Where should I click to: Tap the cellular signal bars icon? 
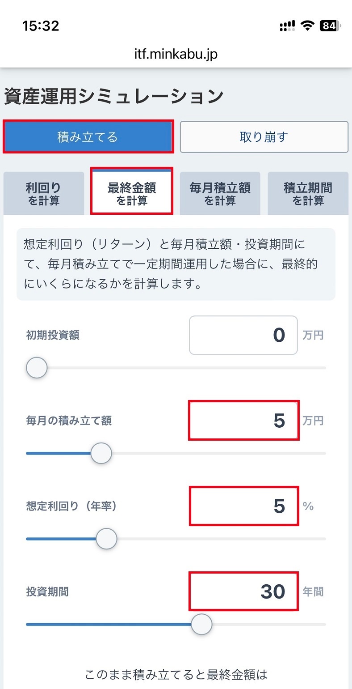(x=288, y=26)
